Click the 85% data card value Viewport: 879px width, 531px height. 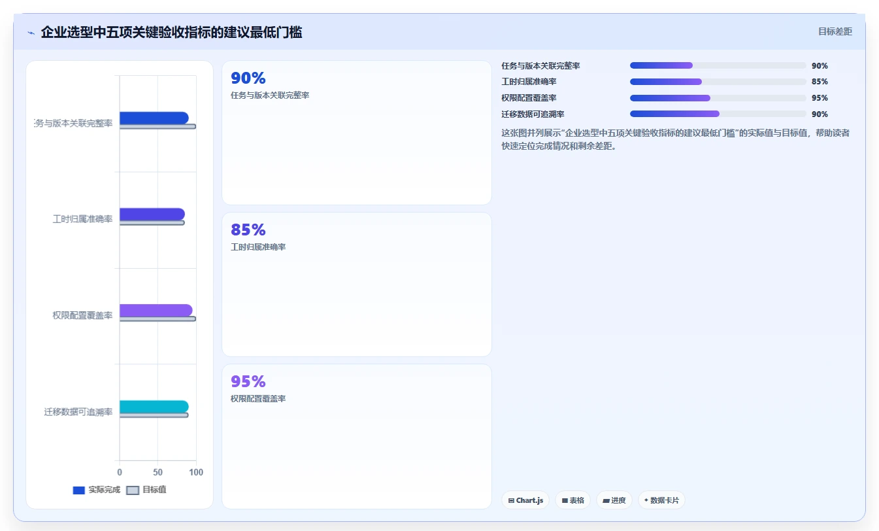click(x=248, y=230)
